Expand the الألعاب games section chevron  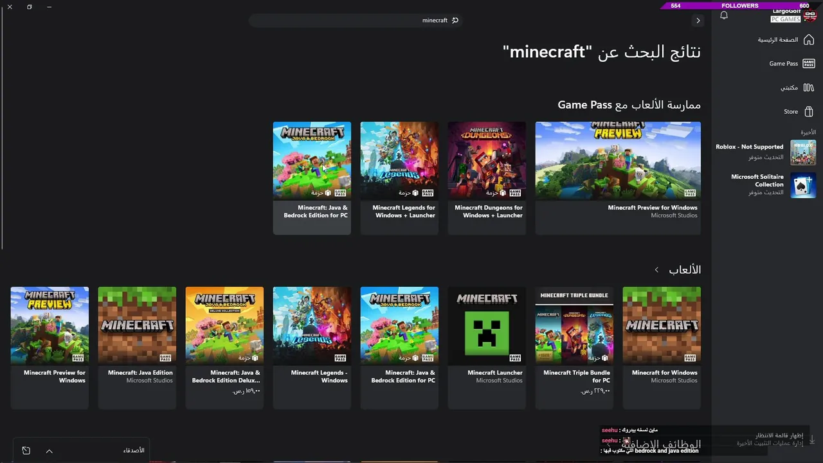656,270
